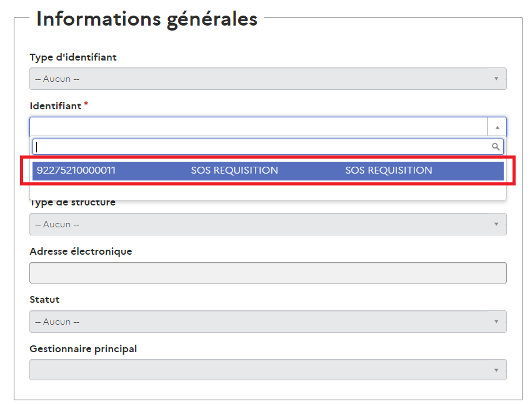Click the Type de structure dropdown arrow
This screenshot has height=404, width=530.
pos(496,224)
